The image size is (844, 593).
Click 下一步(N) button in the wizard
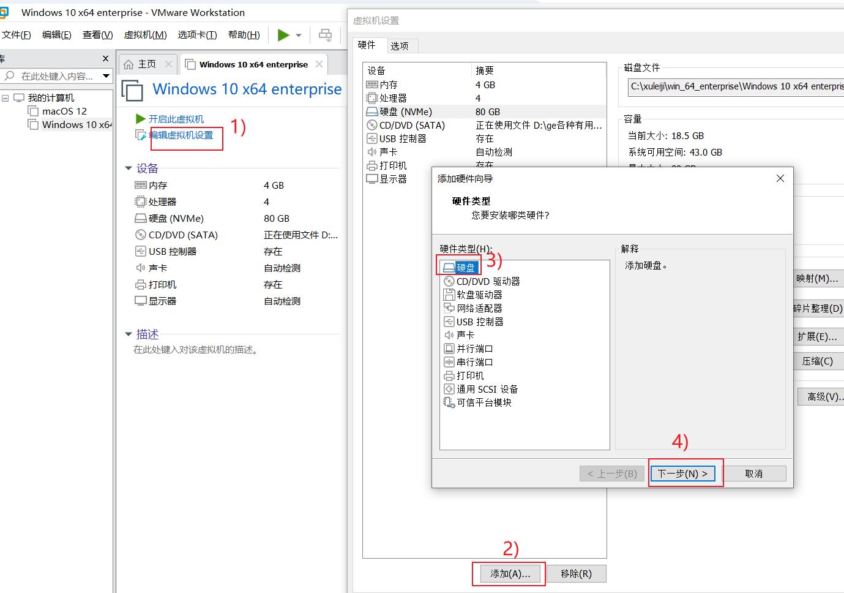click(682, 474)
